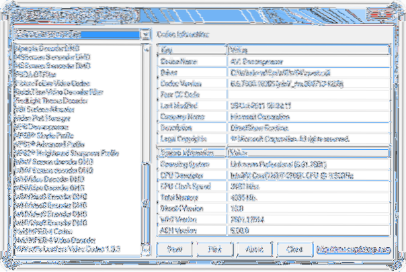406x272 pixels.
Task: Click the Value column header
Action: (x=308, y=50)
